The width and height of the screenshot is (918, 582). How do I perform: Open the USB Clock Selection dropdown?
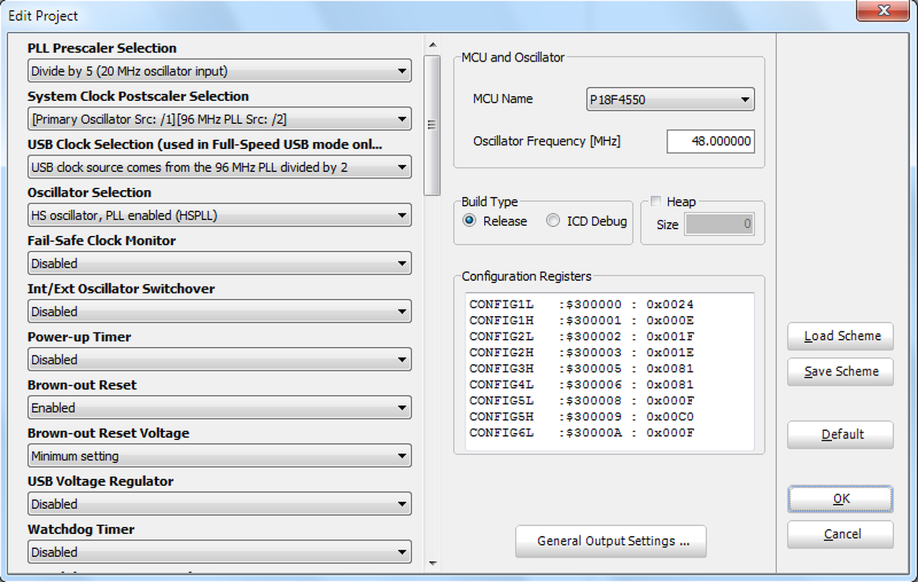pos(219,167)
